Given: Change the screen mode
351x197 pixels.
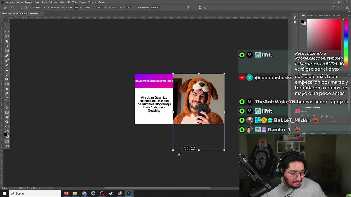Looking at the screenshot, I should coord(7,146).
